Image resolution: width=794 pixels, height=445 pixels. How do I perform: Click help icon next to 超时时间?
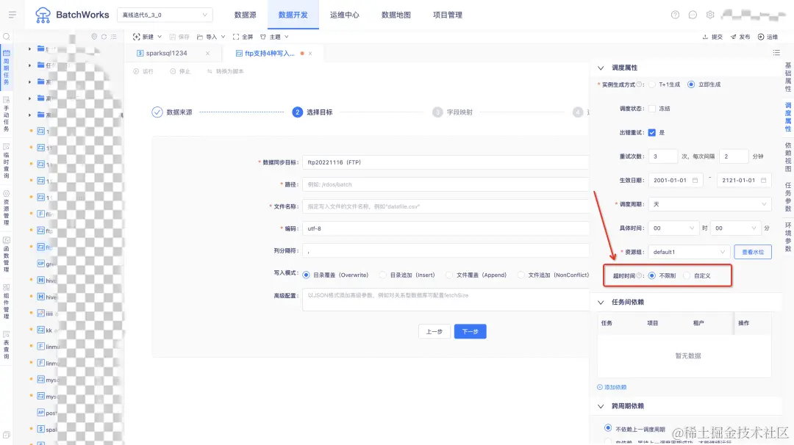tap(639, 275)
